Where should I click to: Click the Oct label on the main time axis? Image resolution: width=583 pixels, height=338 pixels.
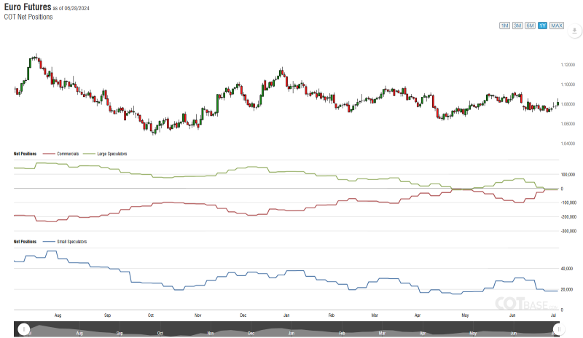coord(150,315)
